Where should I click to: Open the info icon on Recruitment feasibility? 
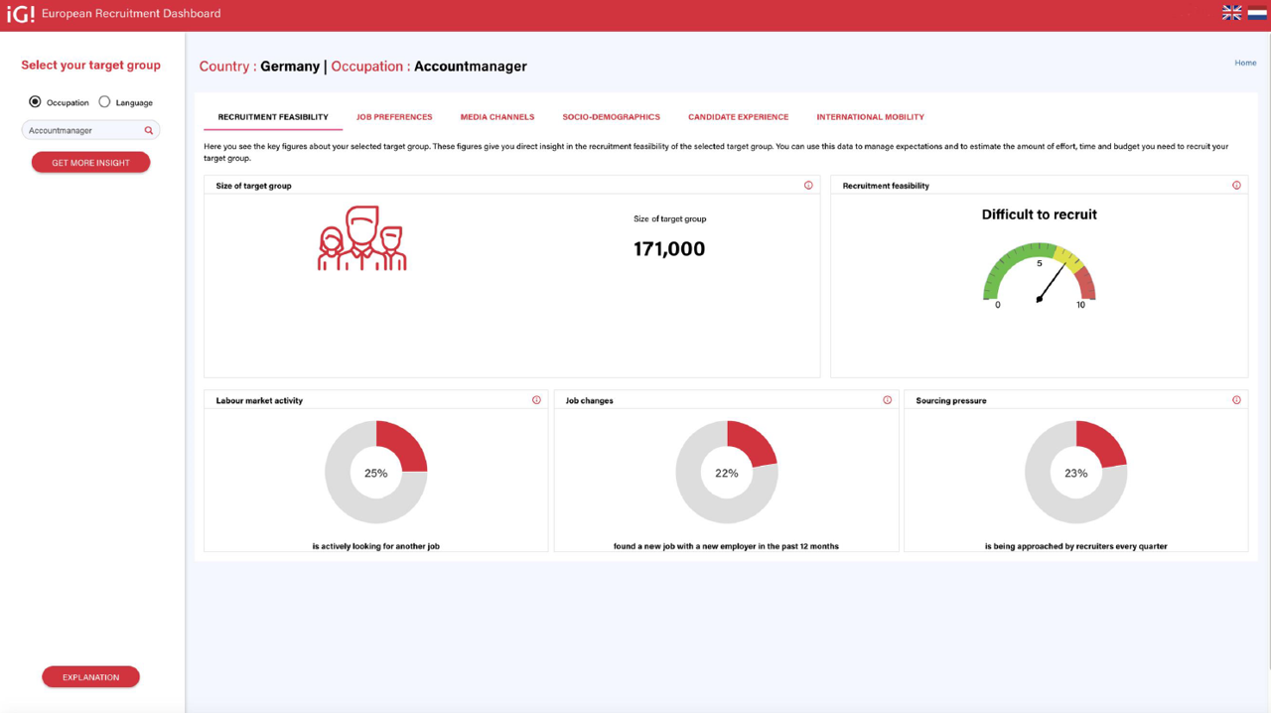(x=1236, y=185)
